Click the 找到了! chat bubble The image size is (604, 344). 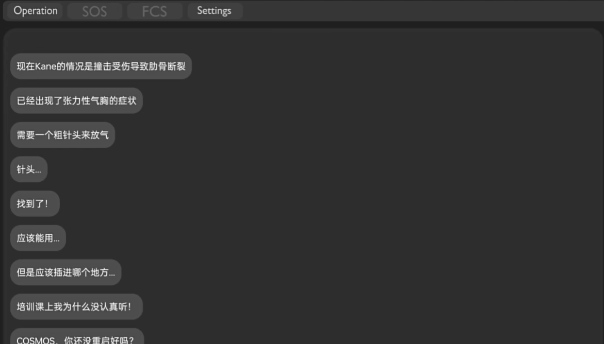(x=35, y=203)
